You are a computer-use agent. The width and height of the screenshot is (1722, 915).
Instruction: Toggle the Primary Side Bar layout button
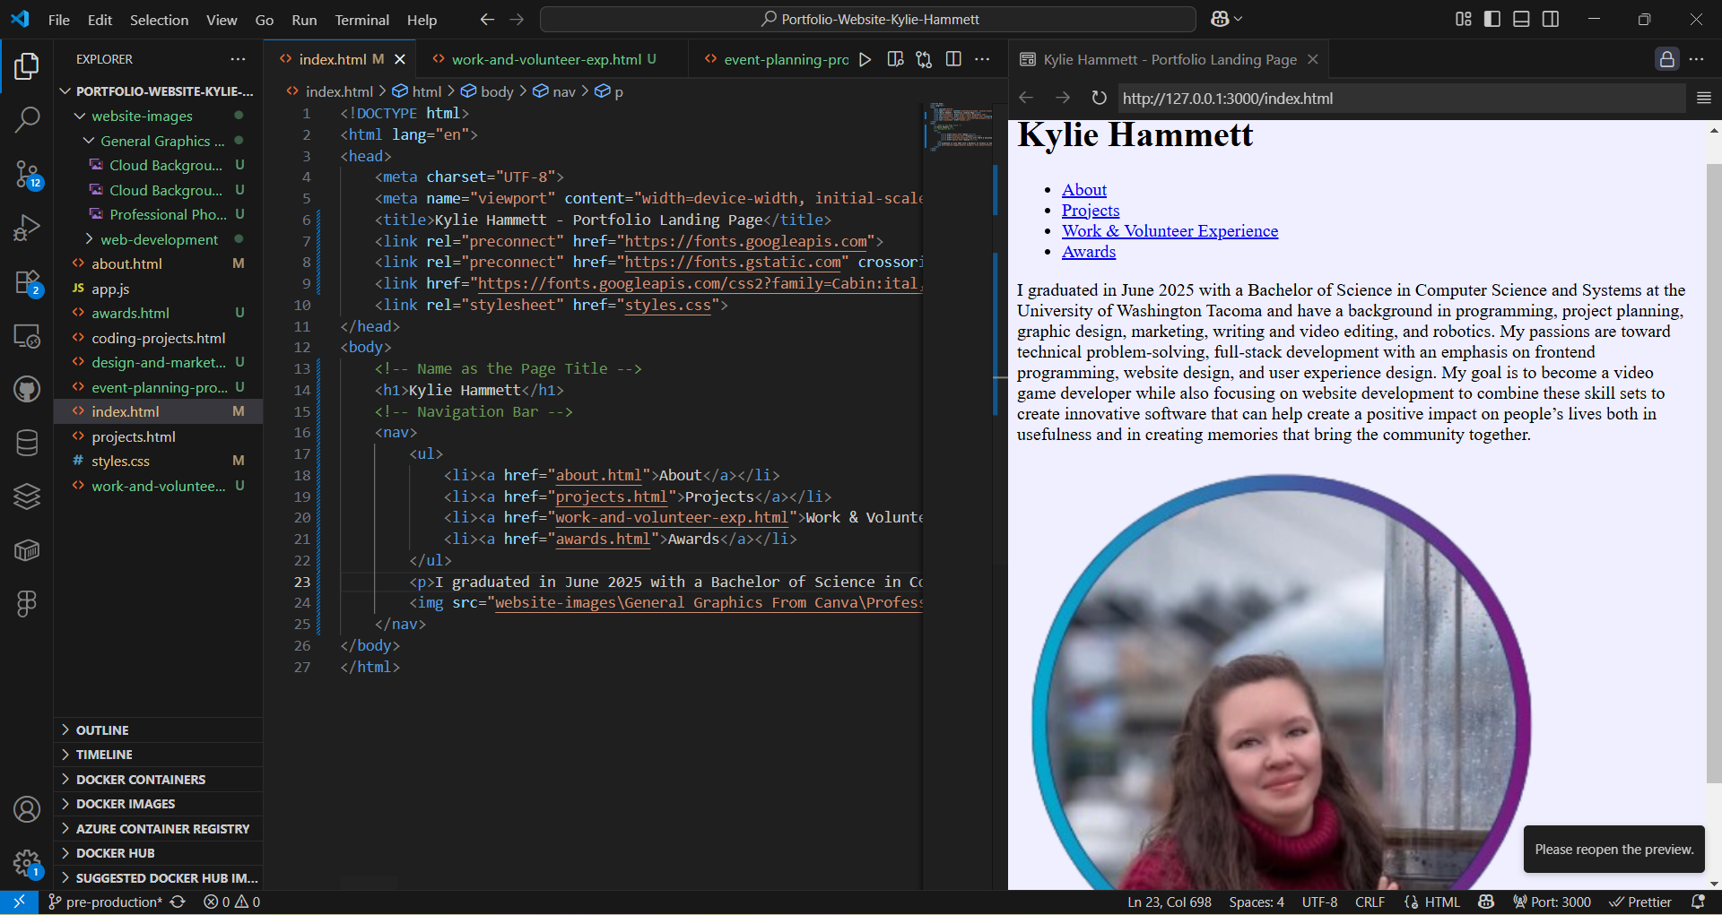[1492, 19]
